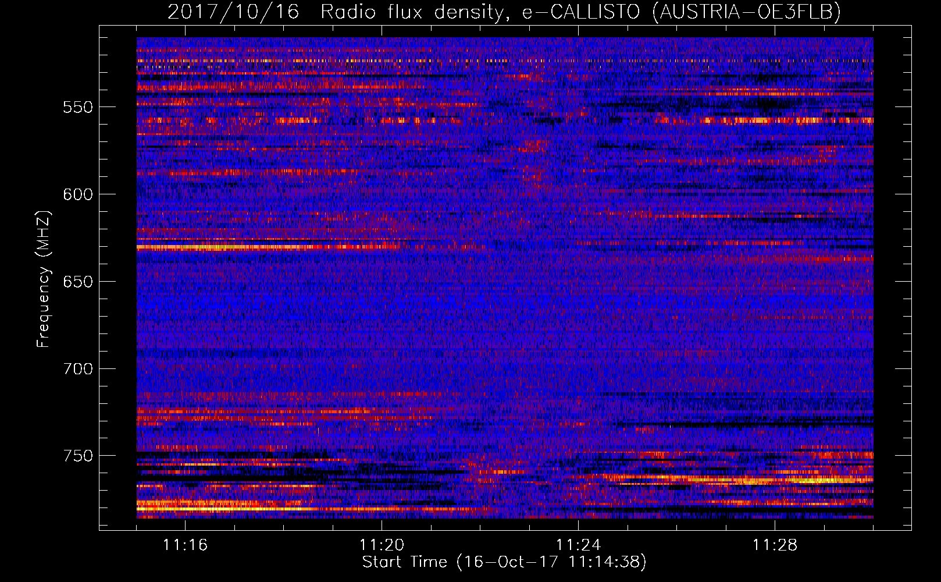Click the 'Frequency (MHZ)' axis label
Screen dimensions: 941x582
pyautogui.click(x=44, y=279)
